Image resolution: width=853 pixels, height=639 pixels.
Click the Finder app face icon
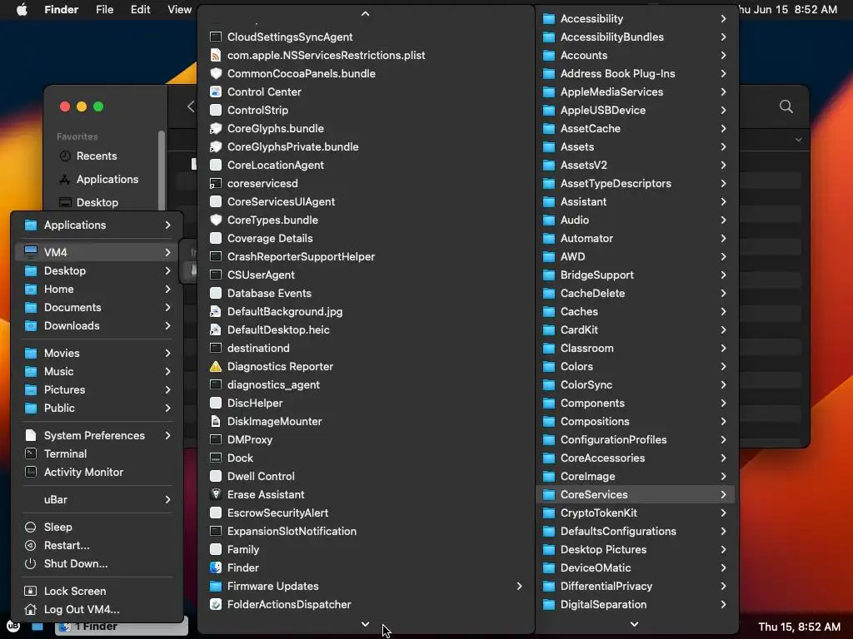216,567
